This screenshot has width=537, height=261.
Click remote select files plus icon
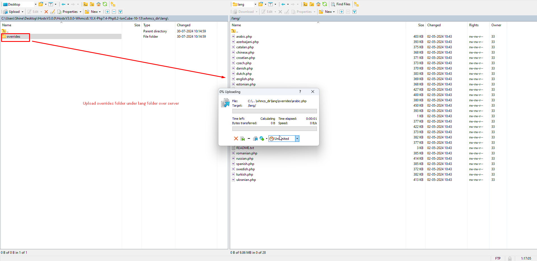342,12
